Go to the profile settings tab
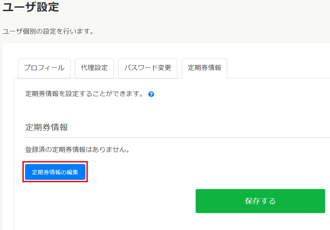Screen dimensions: 330x230 [x=44, y=68]
